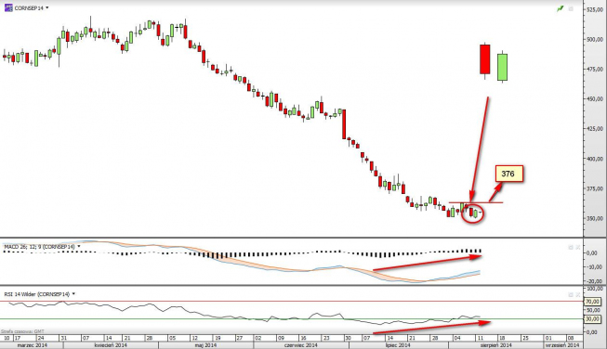Image resolution: width=607 pixels, height=349 pixels.
Task: Click the 425,00 price axis label
Action: pyautogui.click(x=595, y=129)
